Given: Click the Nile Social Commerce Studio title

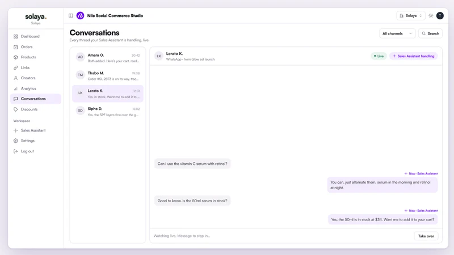Looking at the screenshot, I should pos(115,16).
